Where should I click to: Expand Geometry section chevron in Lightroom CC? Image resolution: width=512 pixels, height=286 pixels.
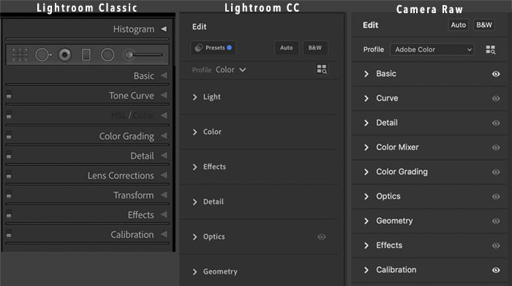pyautogui.click(x=195, y=271)
